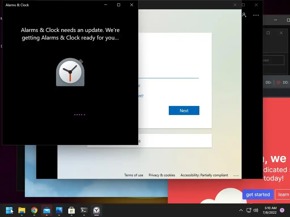Open Microsoft Store from the taskbar
Viewport: 290px width, 217px height.
(72, 210)
